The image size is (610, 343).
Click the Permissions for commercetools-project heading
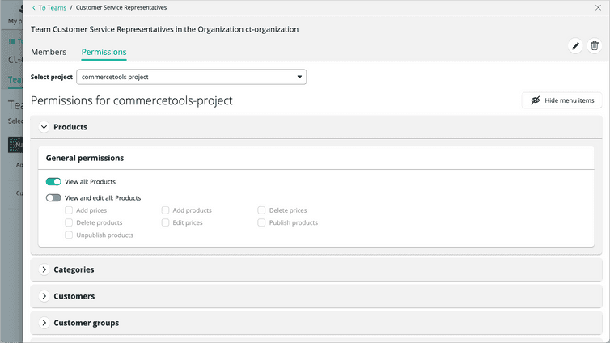[x=132, y=101]
